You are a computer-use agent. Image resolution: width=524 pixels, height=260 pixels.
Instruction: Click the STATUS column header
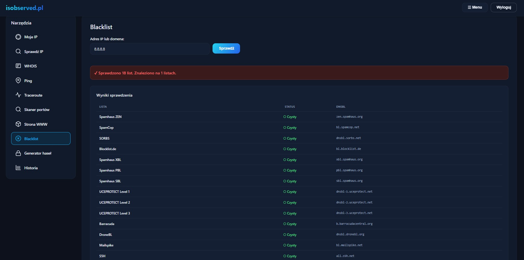pos(290,107)
